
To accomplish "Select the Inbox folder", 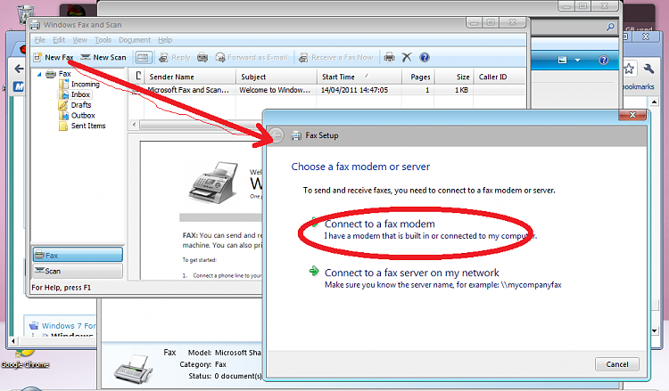I will tap(76, 94).
